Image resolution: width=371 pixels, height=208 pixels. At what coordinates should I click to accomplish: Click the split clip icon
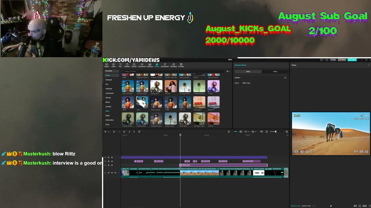[124, 132]
